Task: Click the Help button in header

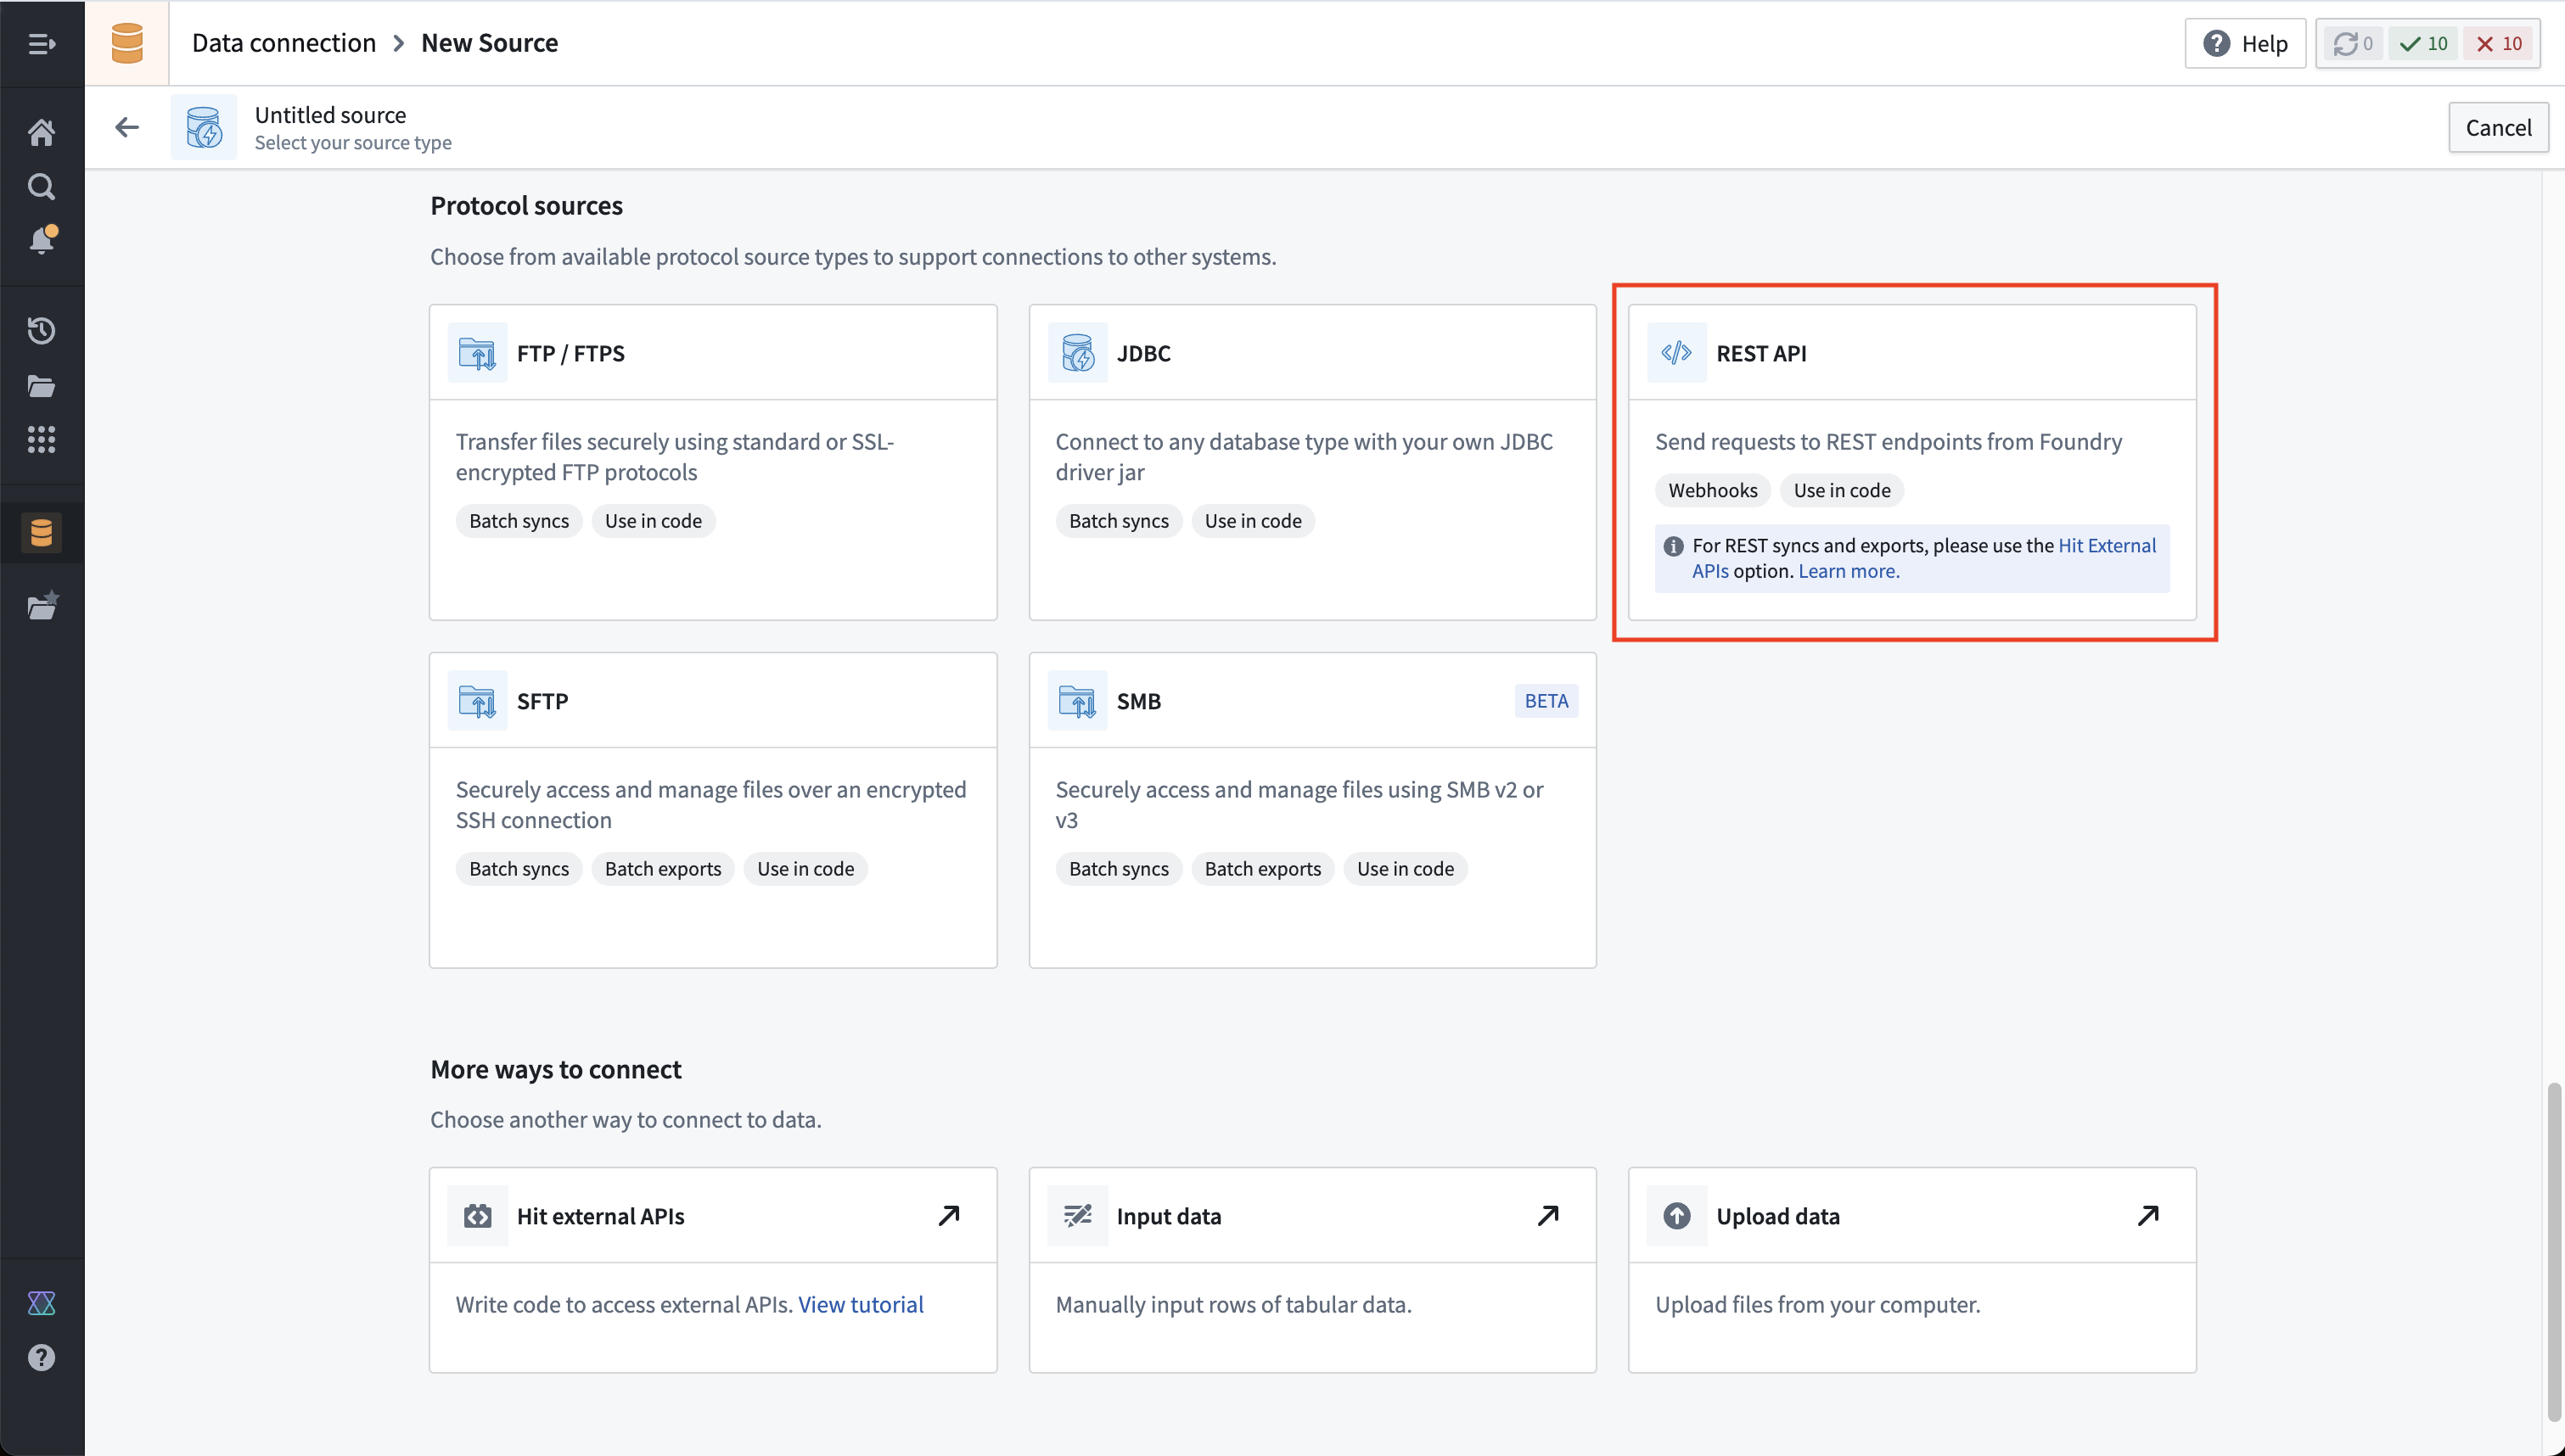Action: pos(2244,43)
